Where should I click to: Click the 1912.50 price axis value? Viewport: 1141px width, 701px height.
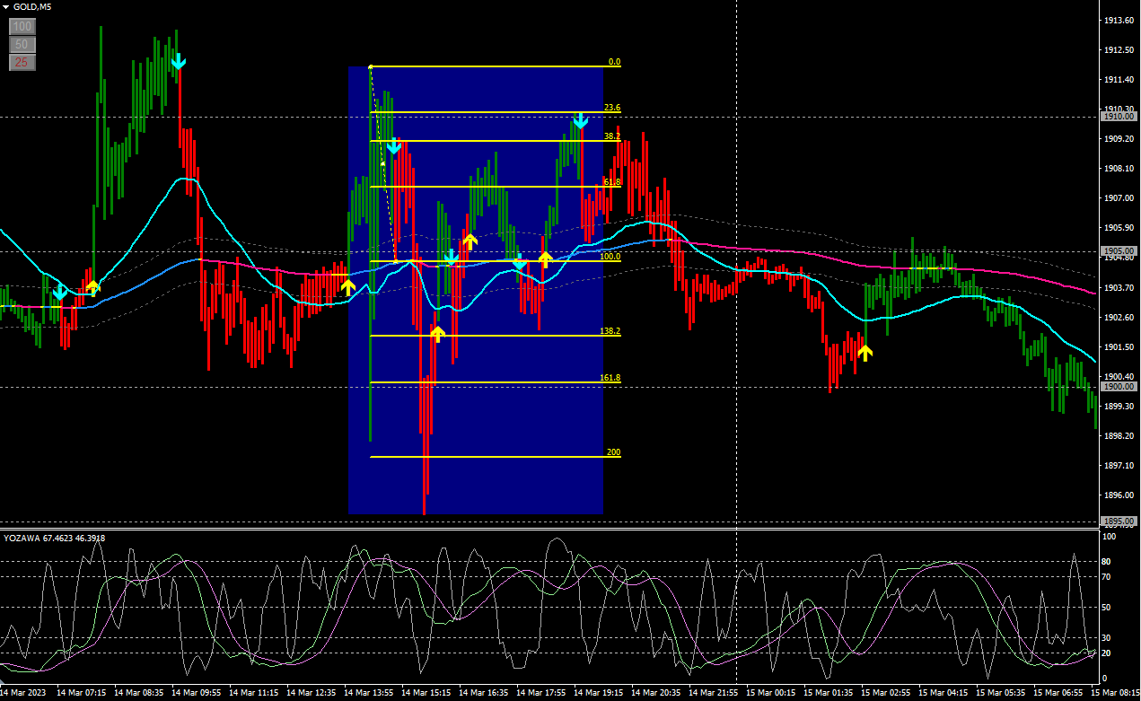coord(1119,50)
